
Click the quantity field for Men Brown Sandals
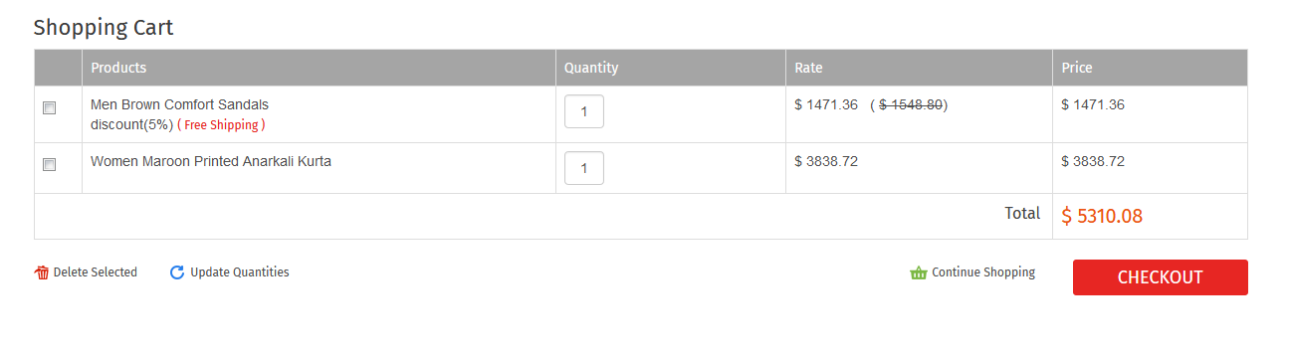[584, 111]
